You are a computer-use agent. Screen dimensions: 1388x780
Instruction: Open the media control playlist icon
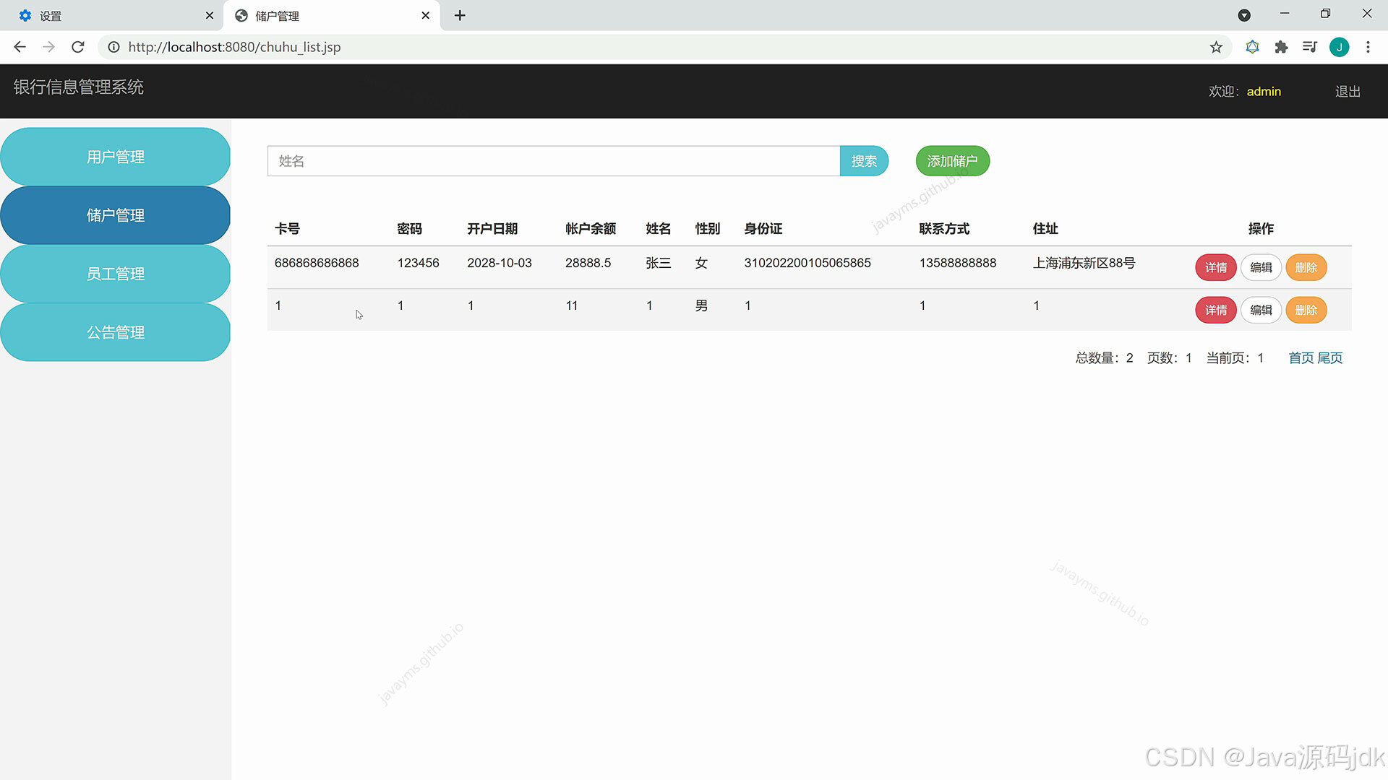1310,47
